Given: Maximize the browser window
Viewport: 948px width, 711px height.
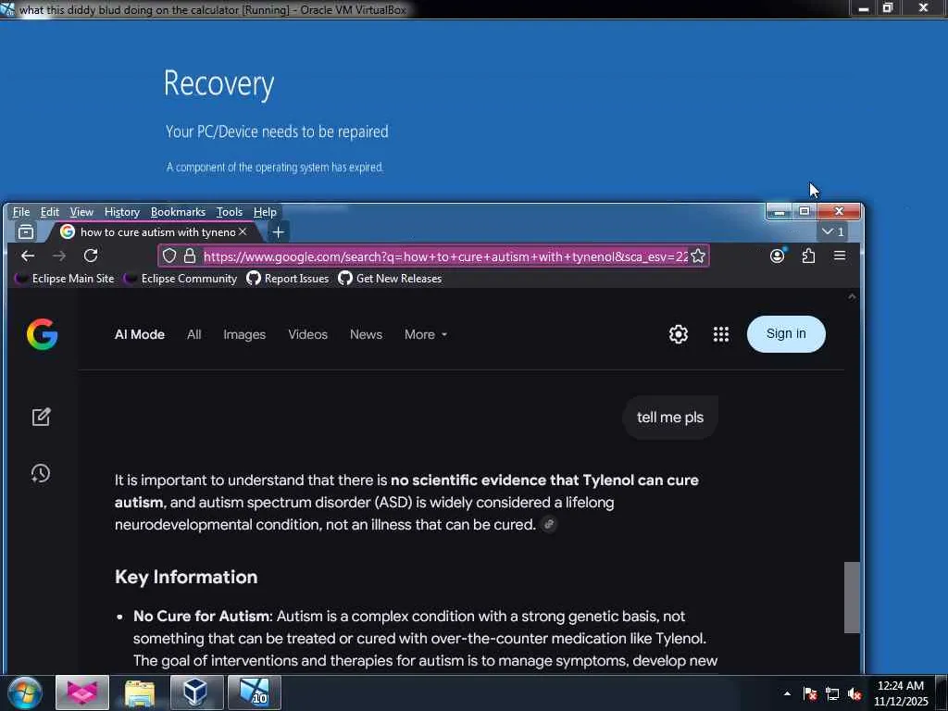Looking at the screenshot, I should pos(805,212).
